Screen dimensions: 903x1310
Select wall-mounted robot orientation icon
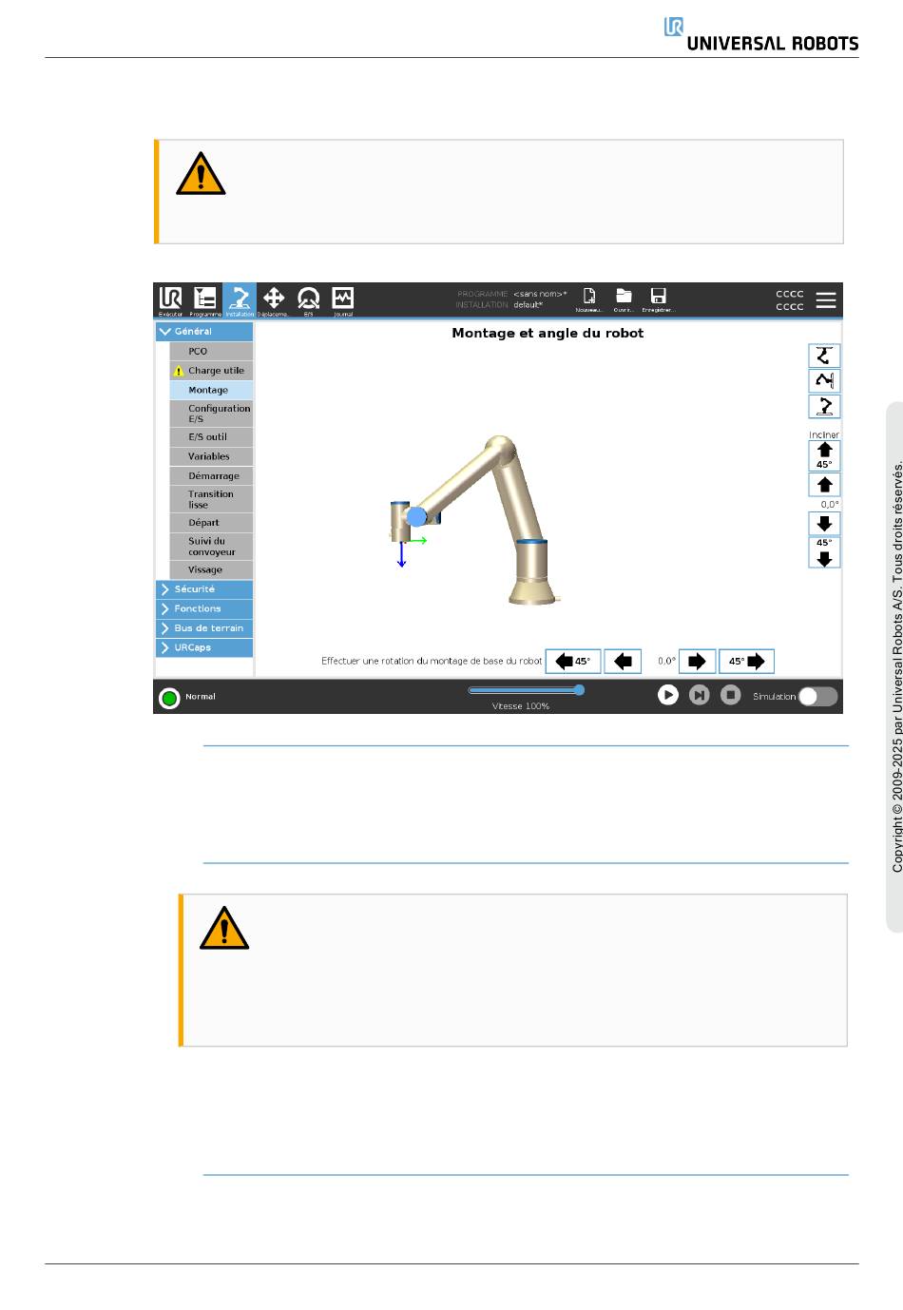point(824,381)
